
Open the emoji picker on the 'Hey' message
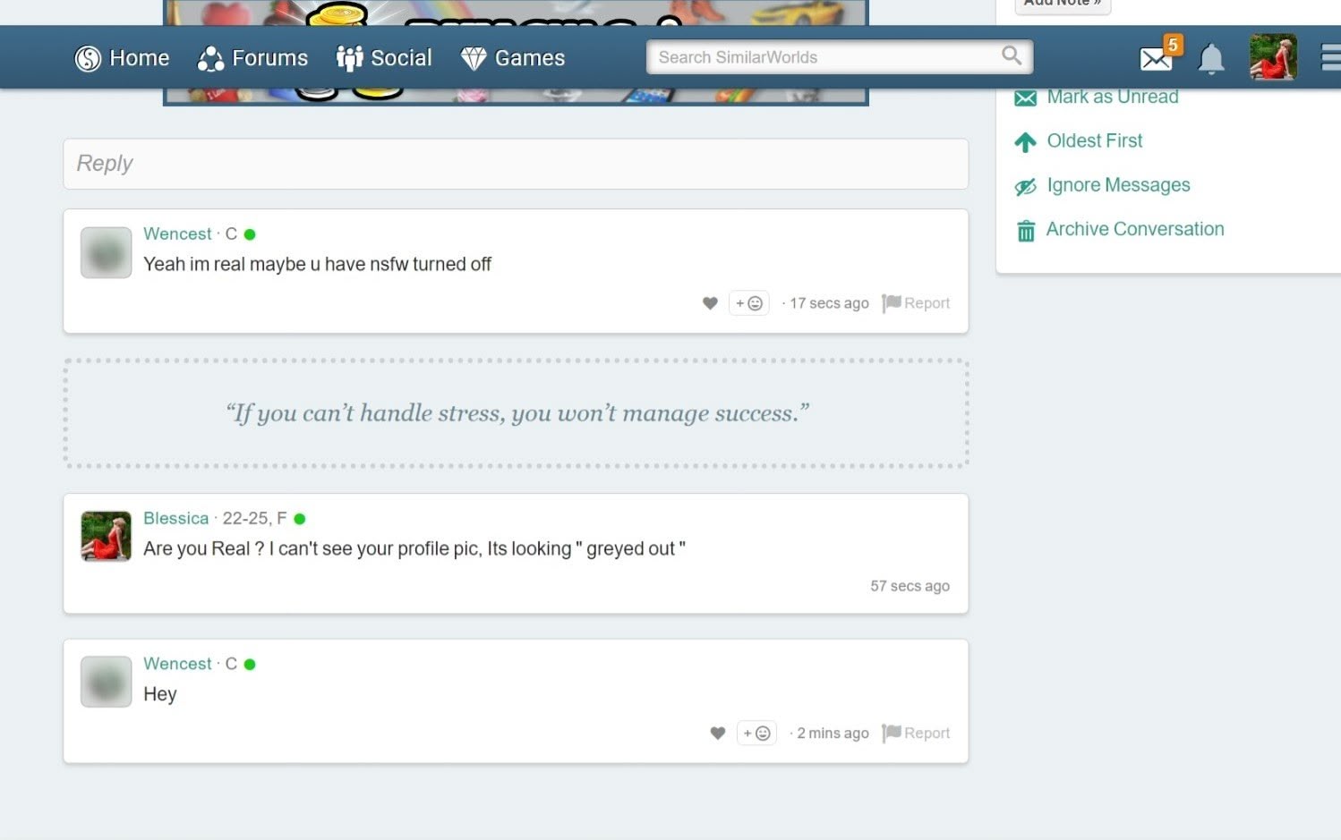tap(756, 733)
